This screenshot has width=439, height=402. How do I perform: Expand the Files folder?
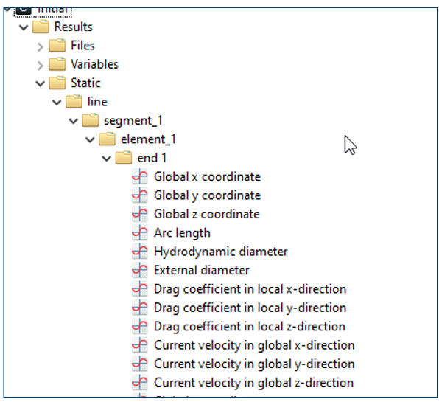(x=41, y=46)
